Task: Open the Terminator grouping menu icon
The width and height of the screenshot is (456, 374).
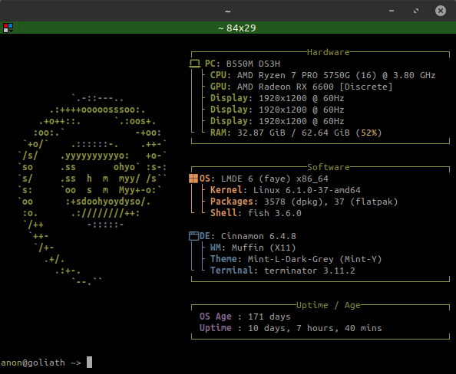Action: pyautogui.click(x=8, y=28)
